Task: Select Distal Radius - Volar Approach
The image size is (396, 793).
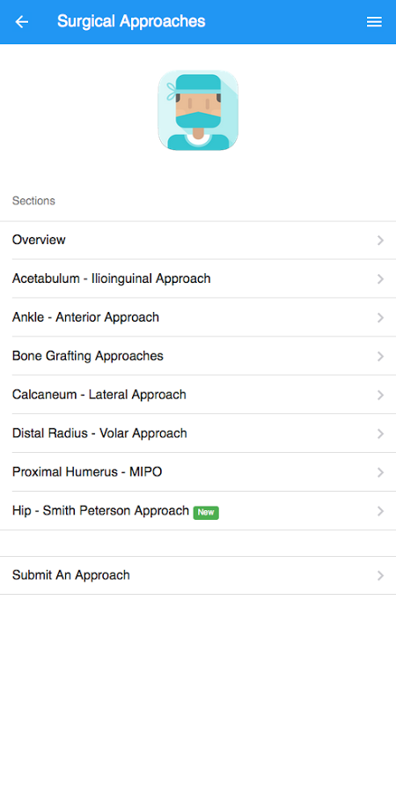Action: (x=198, y=434)
